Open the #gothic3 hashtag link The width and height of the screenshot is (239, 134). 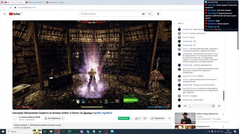pos(107,113)
